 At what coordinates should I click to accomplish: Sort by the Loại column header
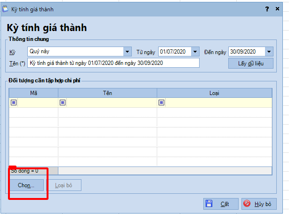click(x=214, y=93)
